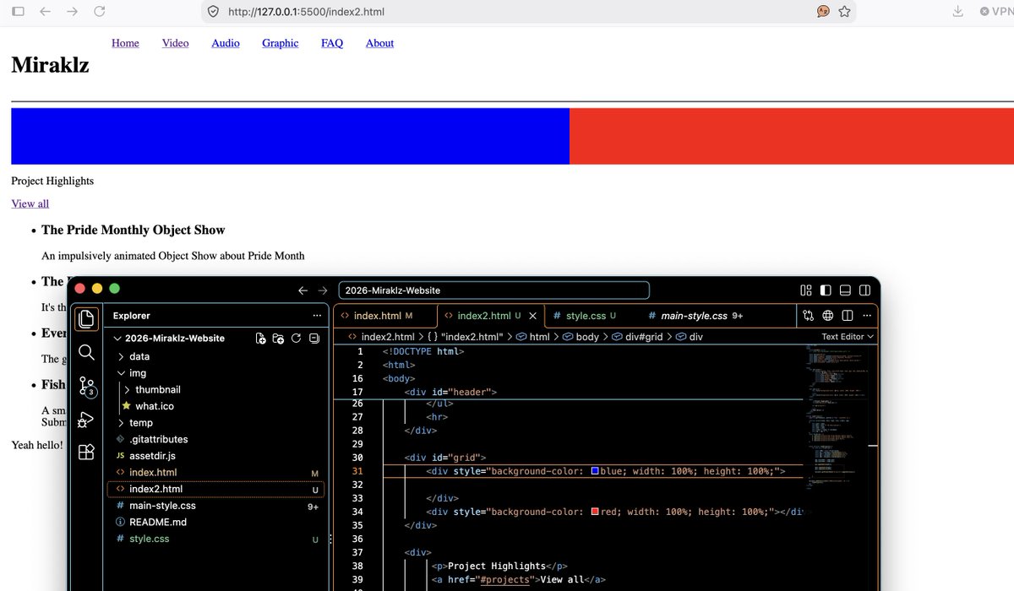Expand the data folder
The width and height of the screenshot is (1014, 591).
click(x=121, y=356)
